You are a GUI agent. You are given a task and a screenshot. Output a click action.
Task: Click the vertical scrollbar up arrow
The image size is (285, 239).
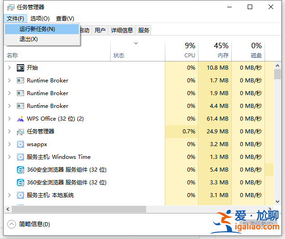tap(277, 66)
